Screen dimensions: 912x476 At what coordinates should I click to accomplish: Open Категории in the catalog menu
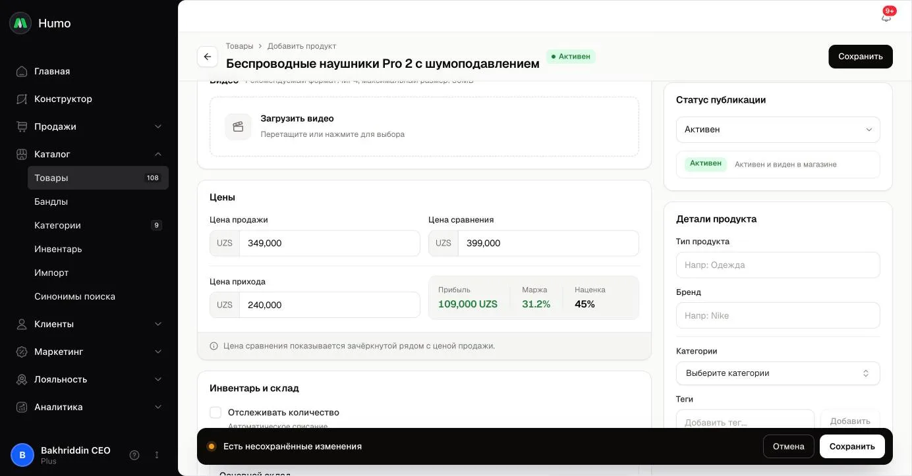coord(98,225)
